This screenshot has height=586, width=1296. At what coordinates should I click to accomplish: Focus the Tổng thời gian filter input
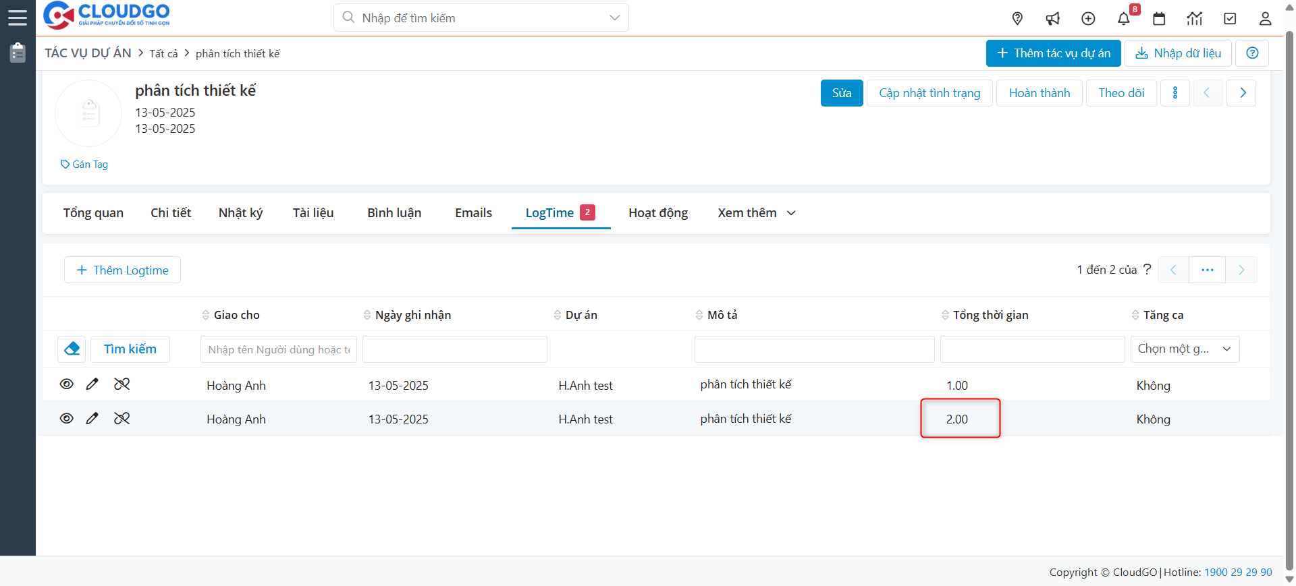coord(1032,349)
